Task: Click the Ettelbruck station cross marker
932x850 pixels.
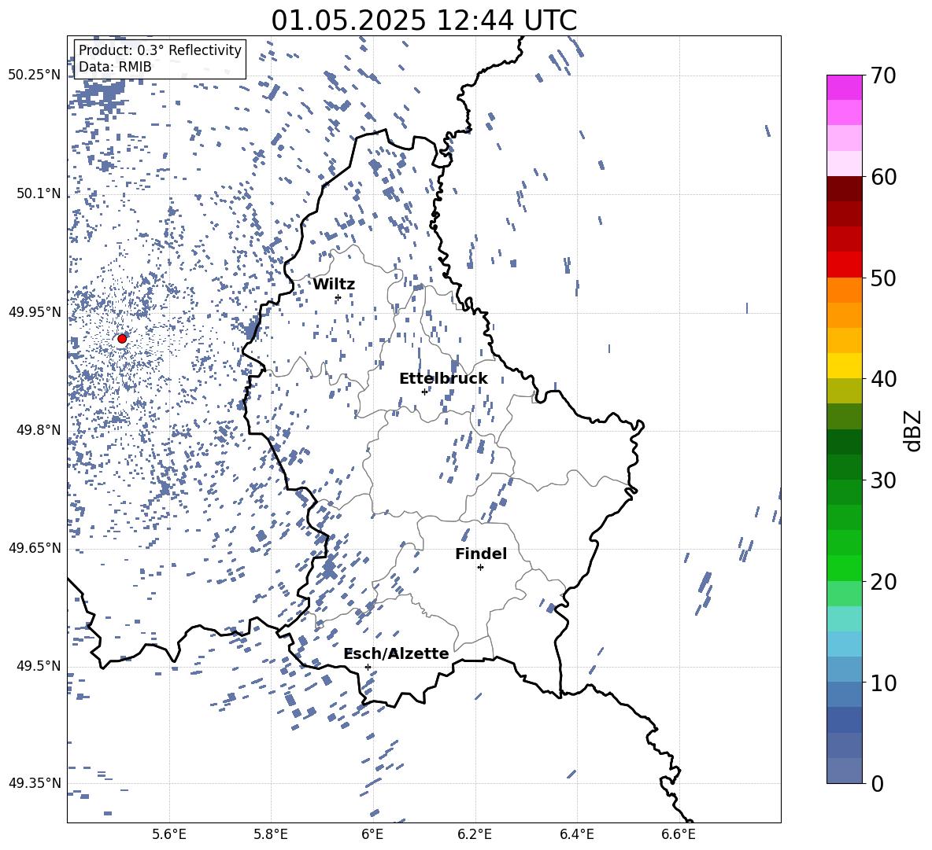Action: (x=424, y=392)
